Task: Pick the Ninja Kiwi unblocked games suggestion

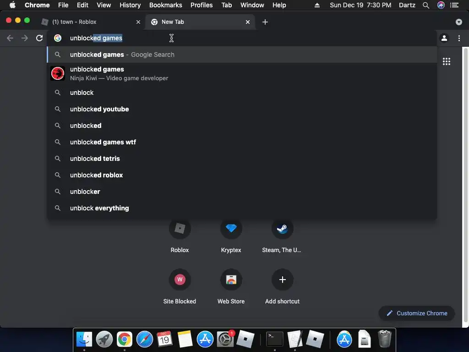Action: pos(242,74)
